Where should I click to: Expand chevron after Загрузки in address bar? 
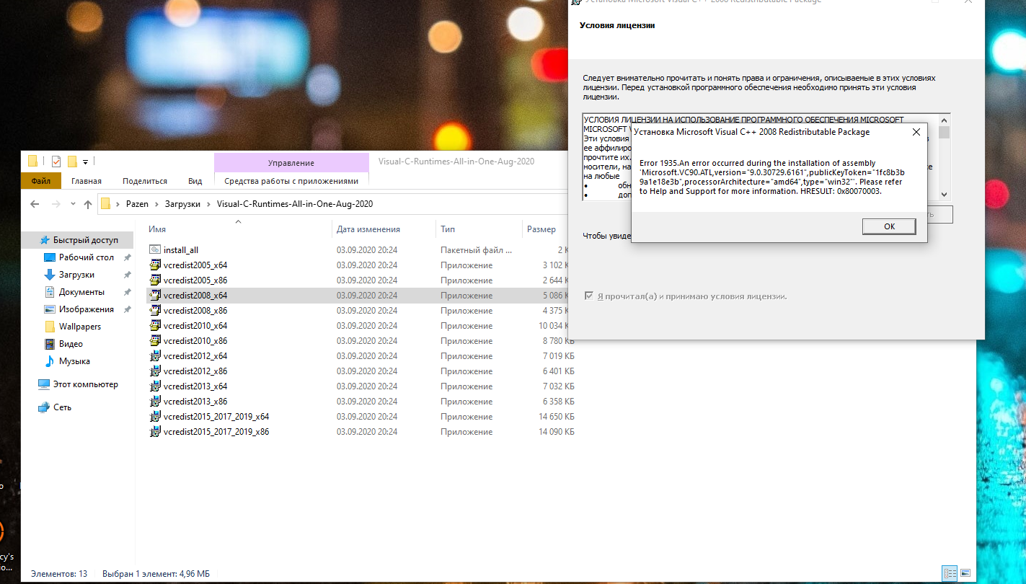[x=210, y=204]
